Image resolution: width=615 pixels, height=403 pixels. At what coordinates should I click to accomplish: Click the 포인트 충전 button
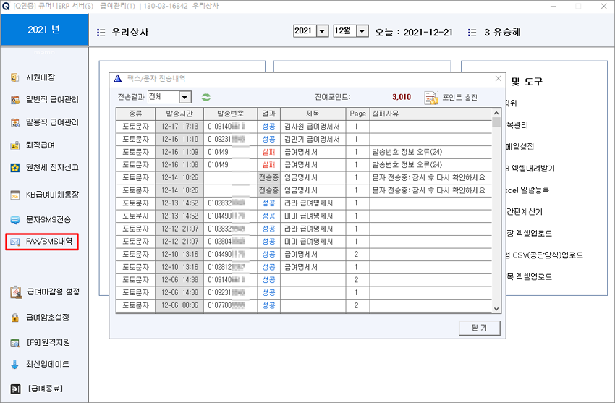451,97
